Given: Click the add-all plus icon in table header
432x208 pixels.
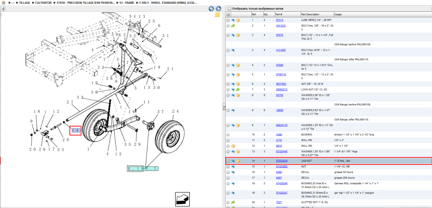Looking at the screenshot, I should pos(228,14).
